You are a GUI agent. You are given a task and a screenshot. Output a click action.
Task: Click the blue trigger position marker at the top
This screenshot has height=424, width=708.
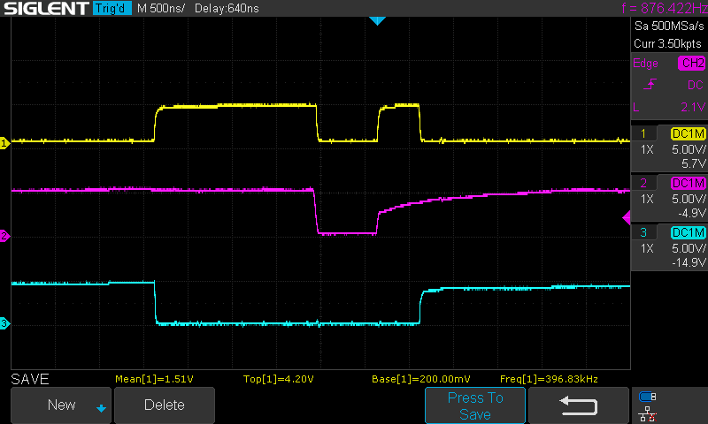click(377, 20)
